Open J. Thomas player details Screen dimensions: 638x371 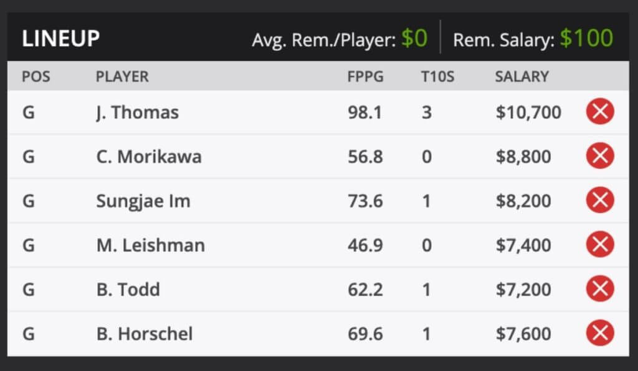tap(138, 112)
